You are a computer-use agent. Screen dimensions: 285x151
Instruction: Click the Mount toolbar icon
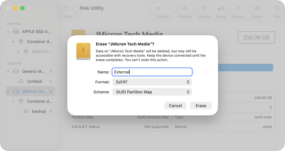coord(257,8)
